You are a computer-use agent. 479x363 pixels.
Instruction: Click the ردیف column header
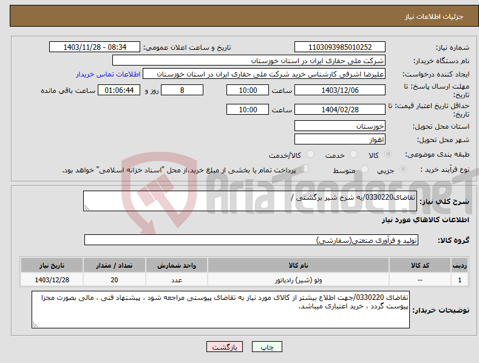click(x=460, y=265)
